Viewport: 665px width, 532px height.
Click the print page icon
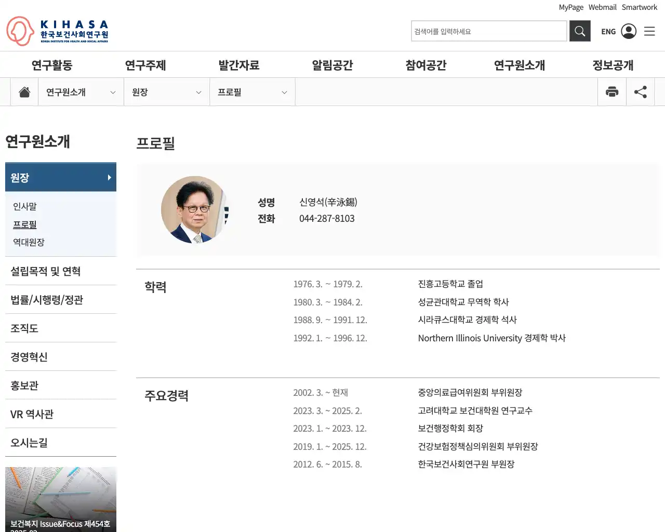click(612, 92)
